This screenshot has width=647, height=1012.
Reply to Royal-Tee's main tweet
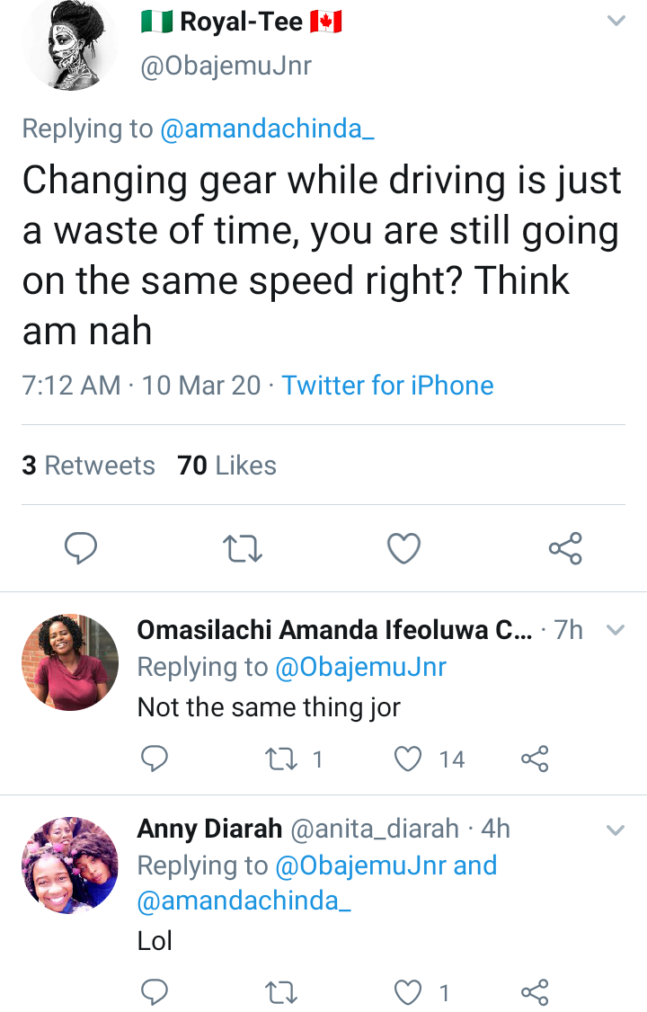point(81,547)
